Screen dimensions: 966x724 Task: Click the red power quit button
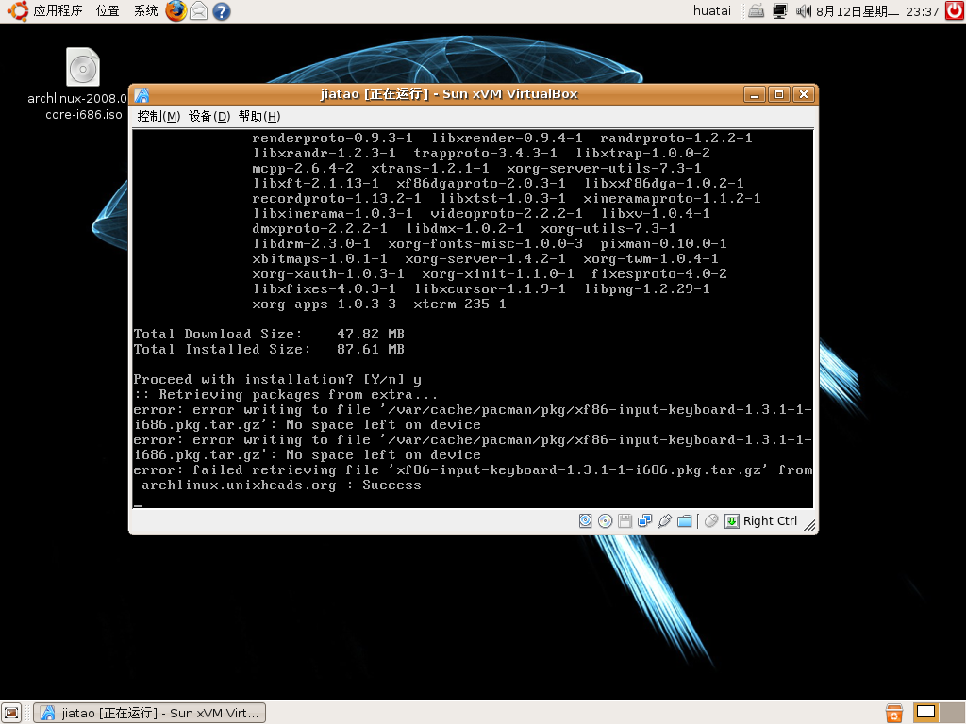tap(955, 10)
